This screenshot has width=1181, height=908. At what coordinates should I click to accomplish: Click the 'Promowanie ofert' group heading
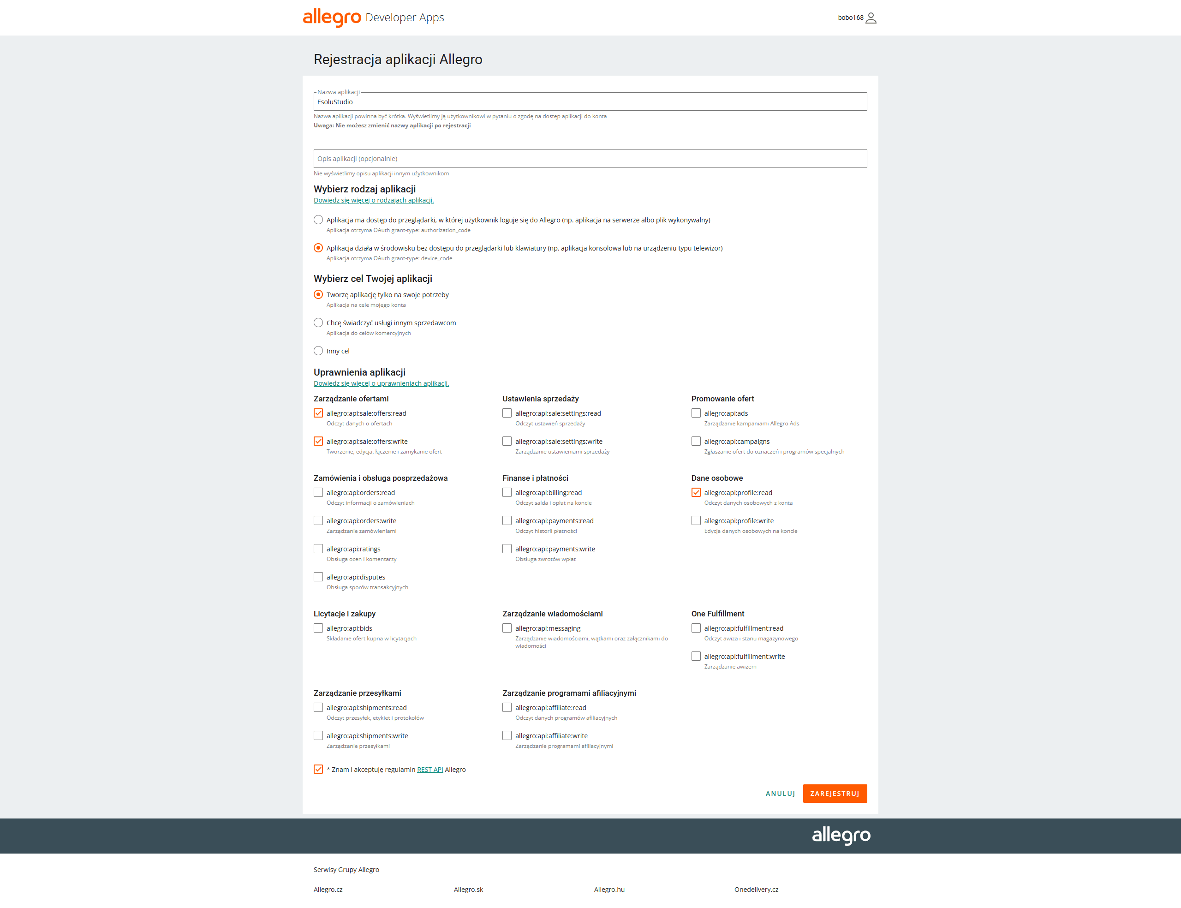point(722,399)
